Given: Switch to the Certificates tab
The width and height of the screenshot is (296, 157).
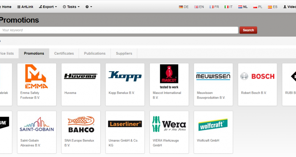Looking at the screenshot, I should tap(64, 54).
